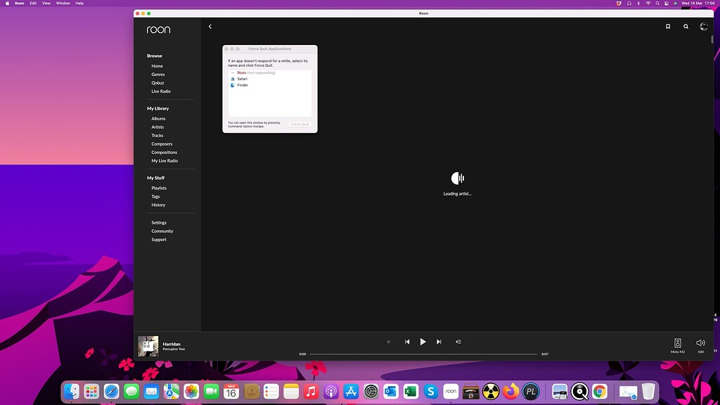Open the Window menu in the menu bar

pyautogui.click(x=63, y=3)
